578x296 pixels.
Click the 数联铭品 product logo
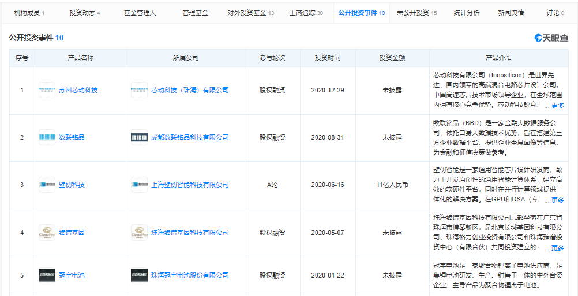pyautogui.click(x=47, y=137)
